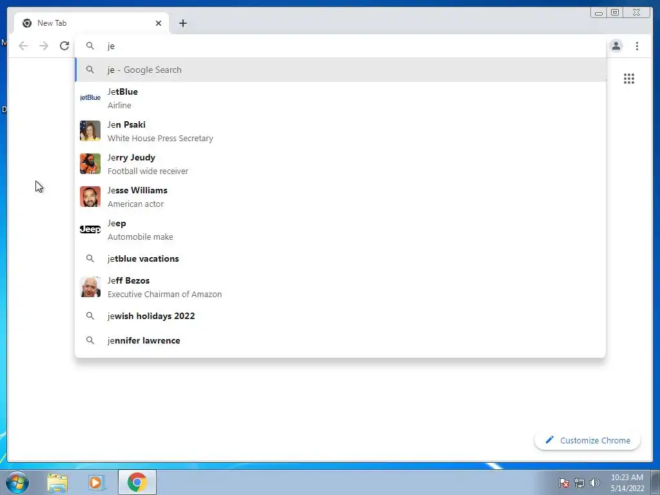
Task: Choose the JetBlue Airline suggestion
Action: coord(340,98)
